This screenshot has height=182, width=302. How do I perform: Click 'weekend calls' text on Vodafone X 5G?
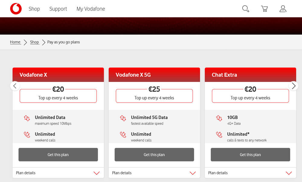tap(141, 140)
